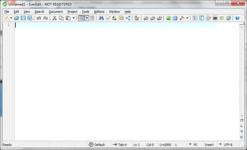The height and width of the screenshot is (150, 247).
Task: Toggle the Insert mode indicator
Action: [x=209, y=145]
